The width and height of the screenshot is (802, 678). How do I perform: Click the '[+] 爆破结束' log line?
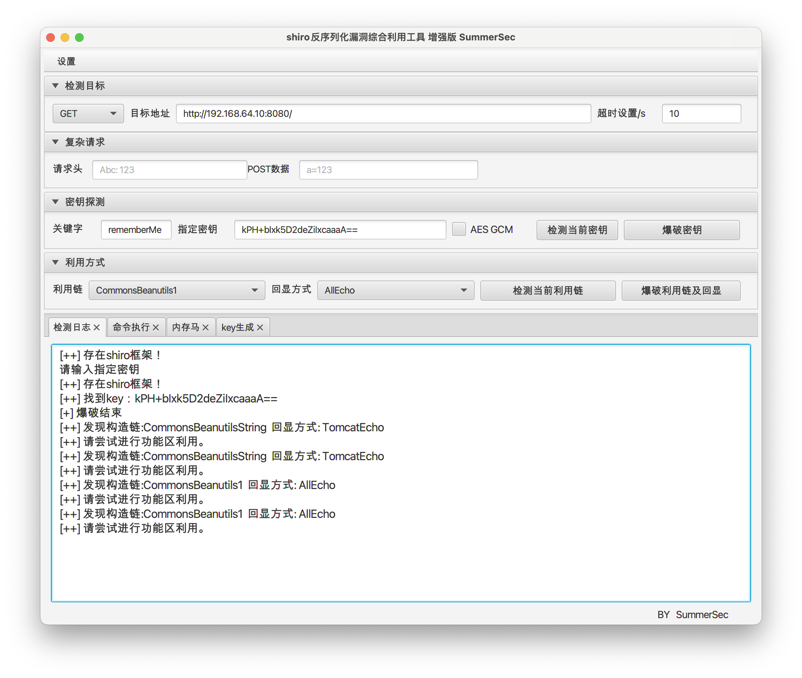pyautogui.click(x=91, y=413)
